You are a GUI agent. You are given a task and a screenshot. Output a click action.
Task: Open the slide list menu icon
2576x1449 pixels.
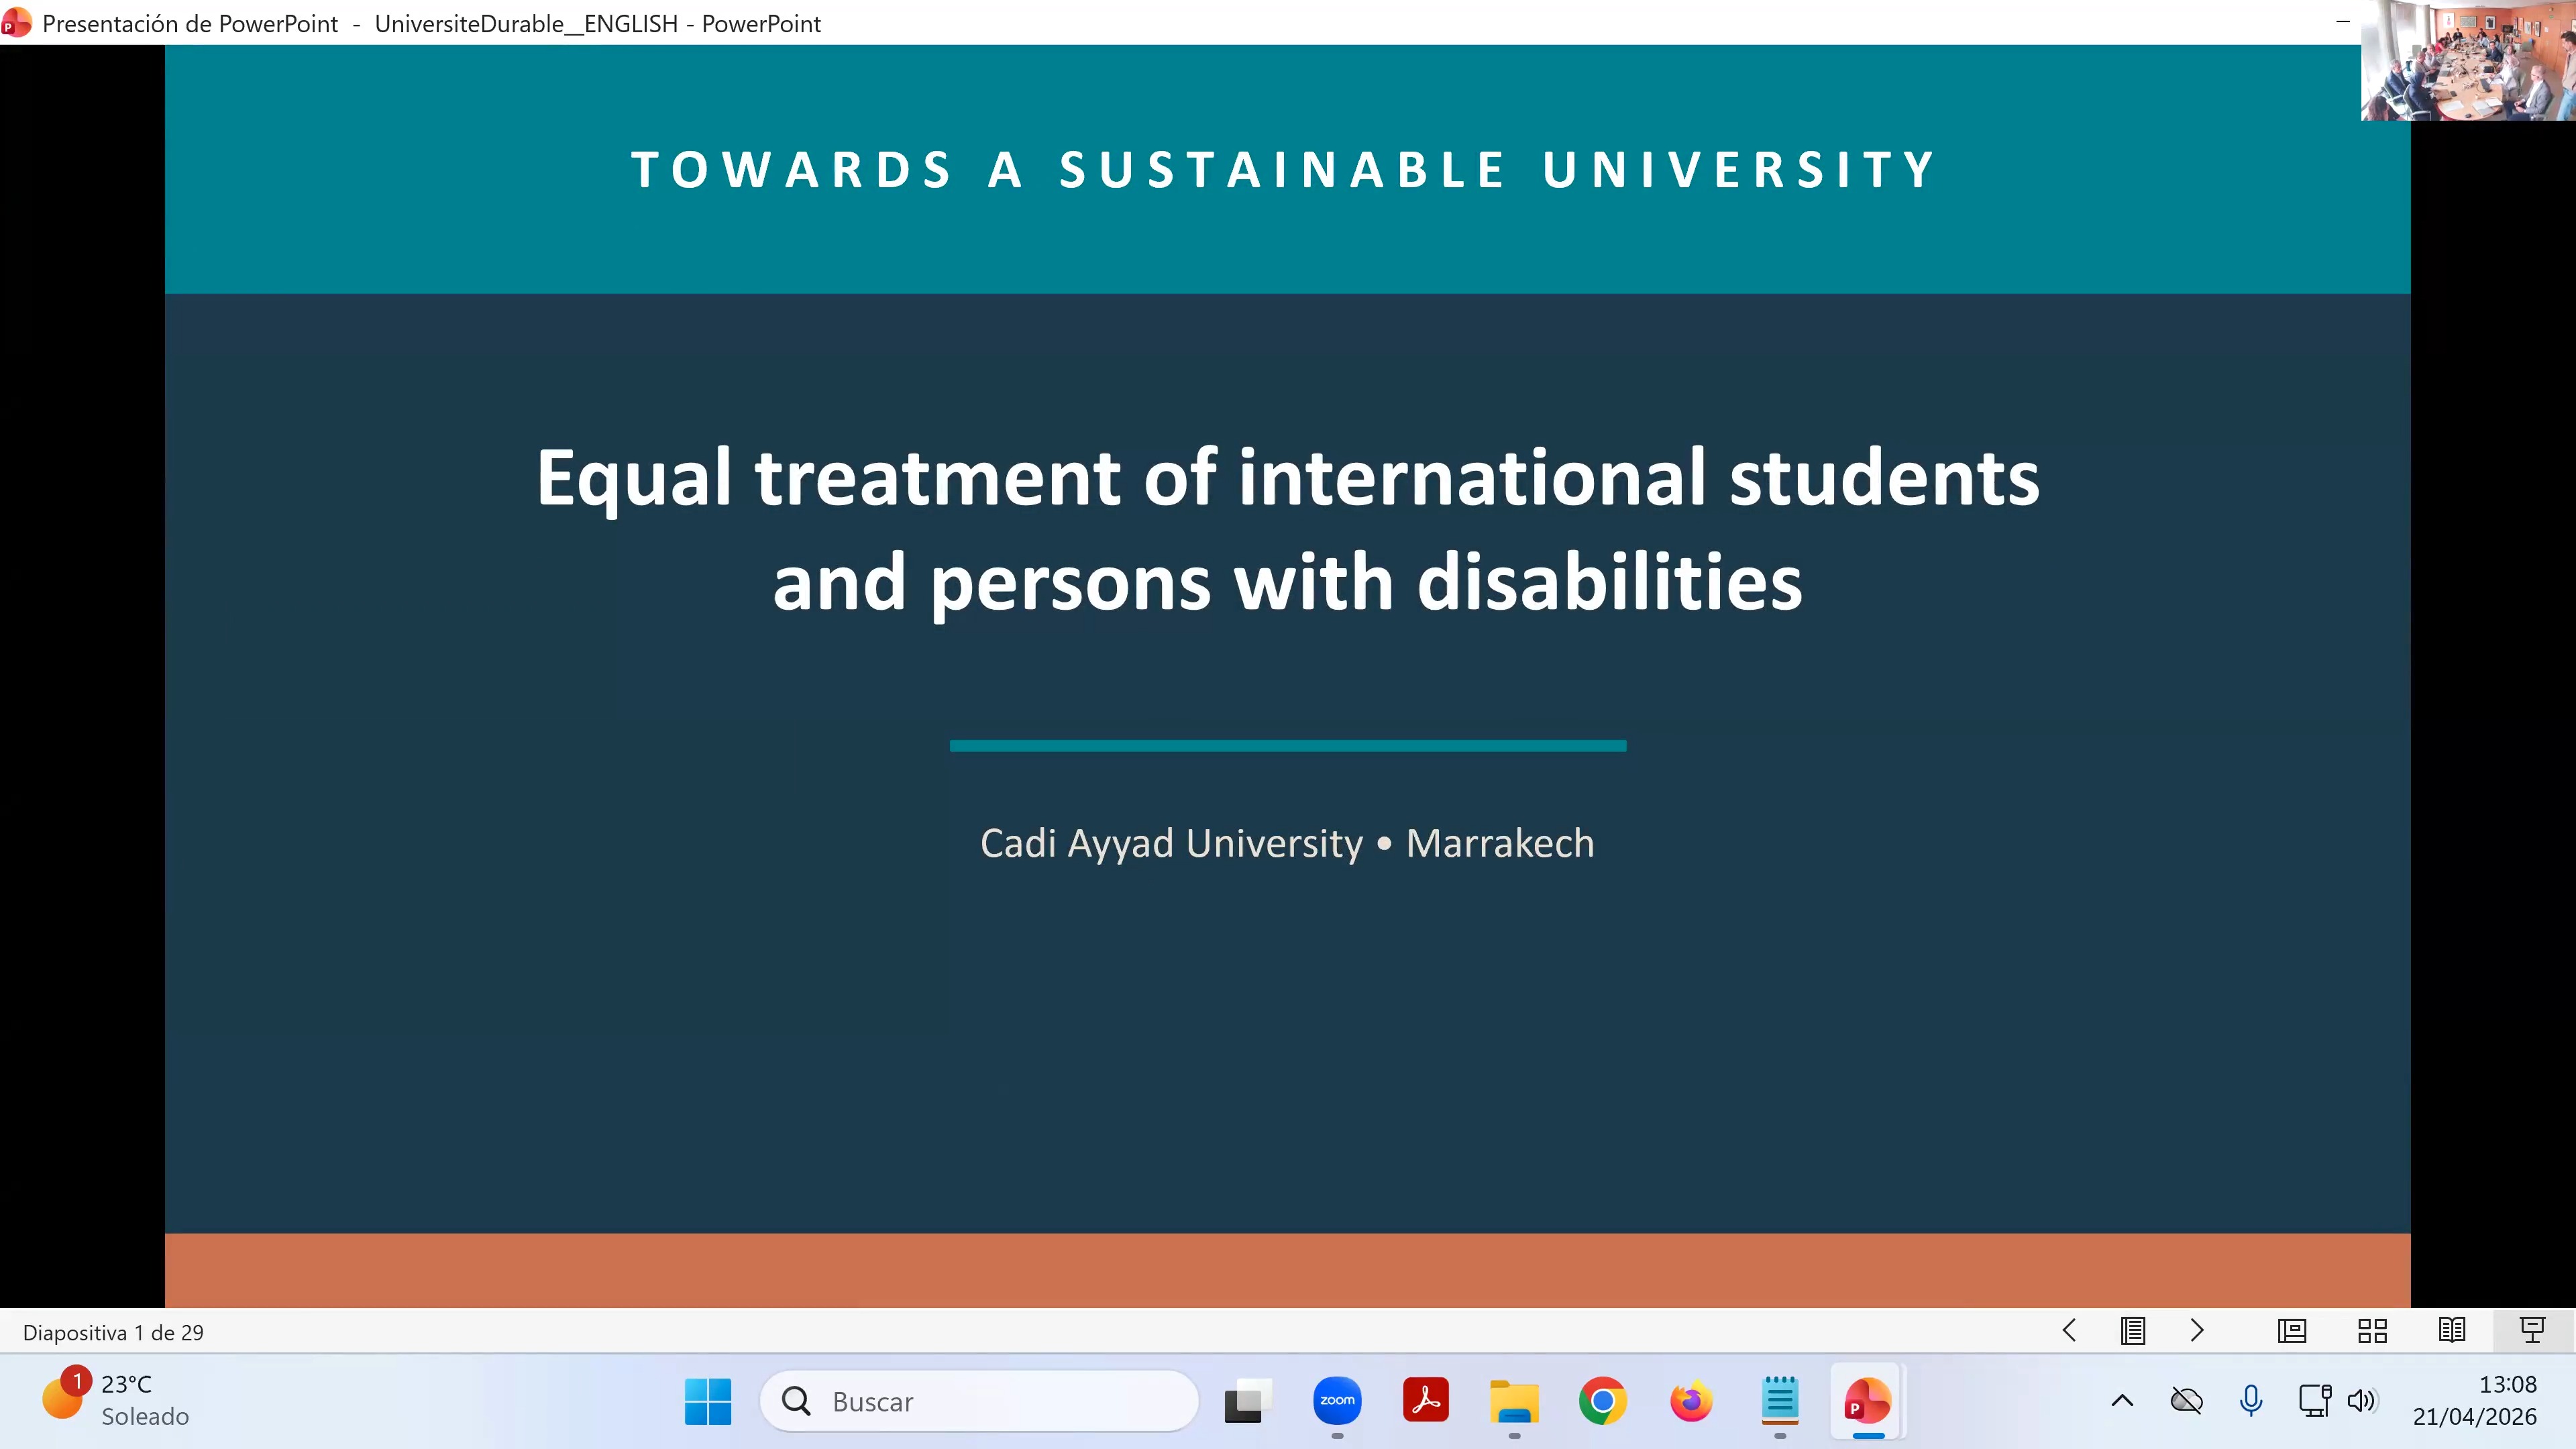click(2133, 1331)
